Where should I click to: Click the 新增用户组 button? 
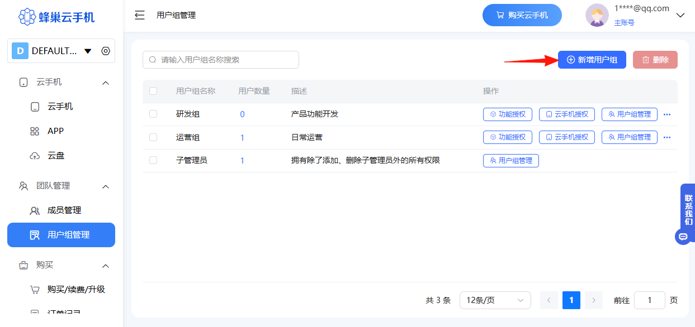592,60
